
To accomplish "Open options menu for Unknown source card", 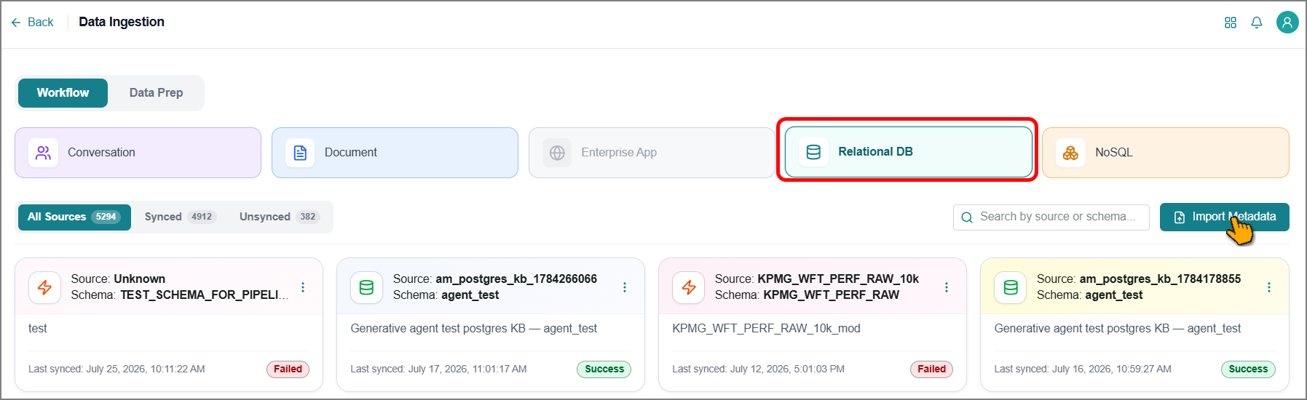I will (x=303, y=287).
